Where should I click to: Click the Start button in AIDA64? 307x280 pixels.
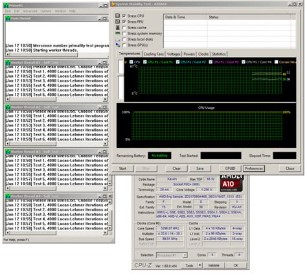(x=122, y=169)
